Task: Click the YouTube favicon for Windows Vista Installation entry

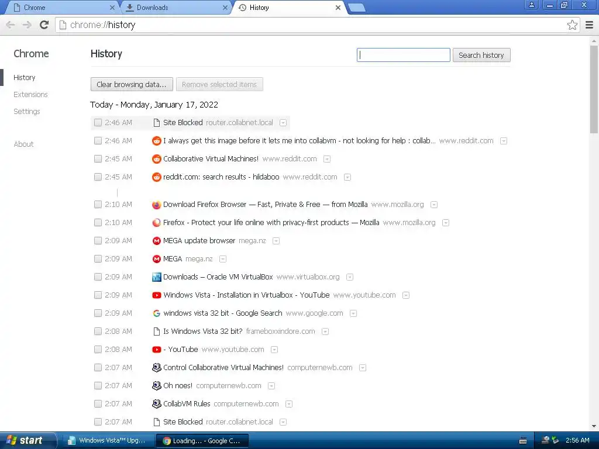Action: pos(157,295)
